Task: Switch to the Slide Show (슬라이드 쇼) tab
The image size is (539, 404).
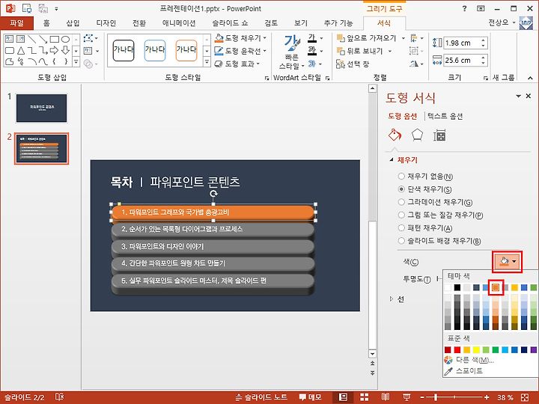Action: (230, 23)
